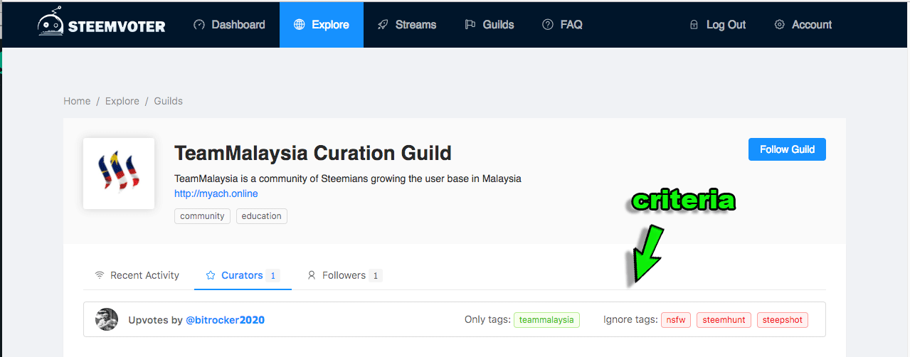This screenshot has height=357, width=910.
Task: Click the Home breadcrumb
Action: 77,101
